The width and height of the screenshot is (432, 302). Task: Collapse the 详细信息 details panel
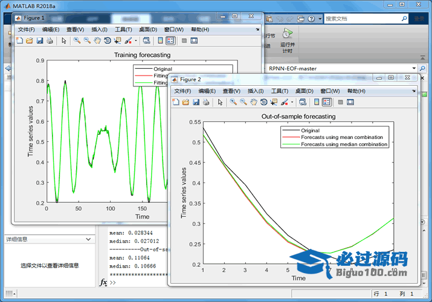(88, 239)
